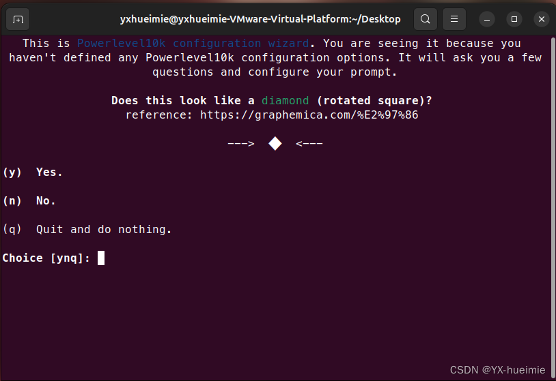Click the graphemica.com reference URL
Image resolution: width=556 pixels, height=381 pixels.
[309, 115]
